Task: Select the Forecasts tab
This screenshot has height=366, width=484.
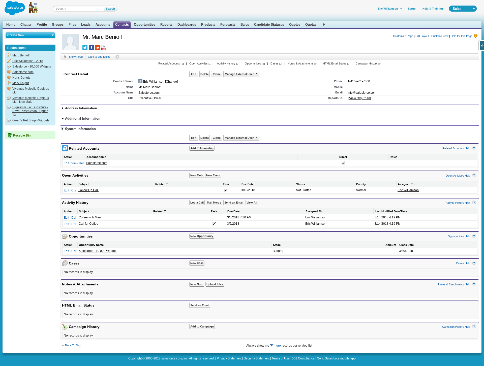Action: point(228,25)
